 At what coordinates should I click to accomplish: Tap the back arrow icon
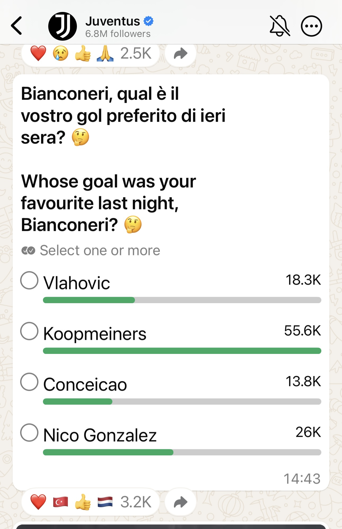(16, 26)
